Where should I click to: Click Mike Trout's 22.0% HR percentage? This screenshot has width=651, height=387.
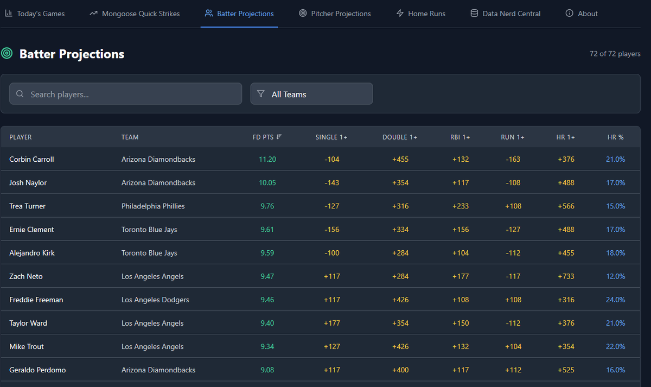coord(616,346)
